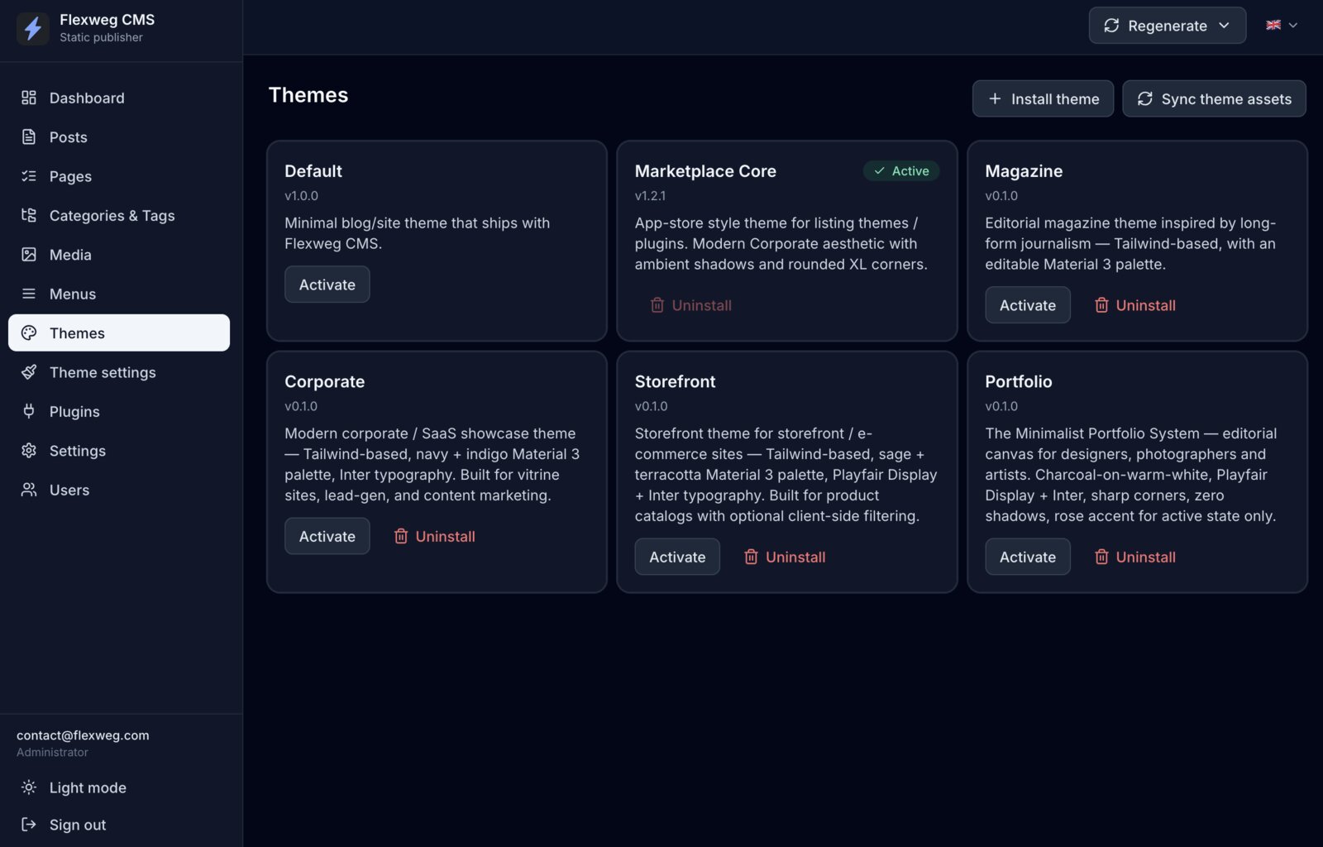Image resolution: width=1323 pixels, height=847 pixels.
Task: Click the v1.2.1 version label
Action: (650, 196)
